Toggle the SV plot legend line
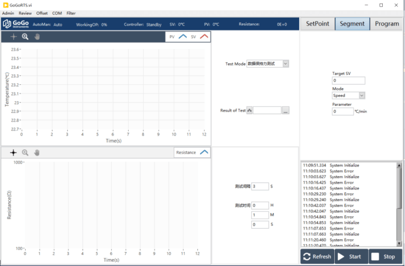This screenshot has width=405, height=266. 204,36
